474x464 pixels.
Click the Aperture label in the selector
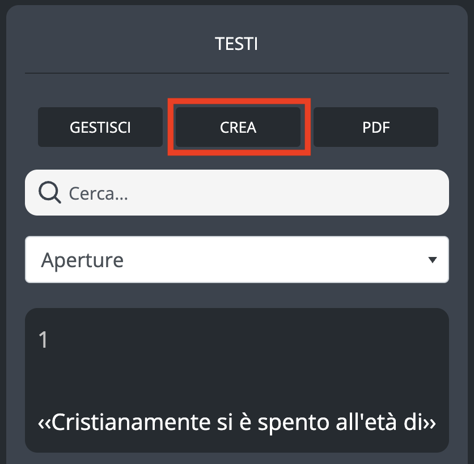pyautogui.click(x=82, y=260)
